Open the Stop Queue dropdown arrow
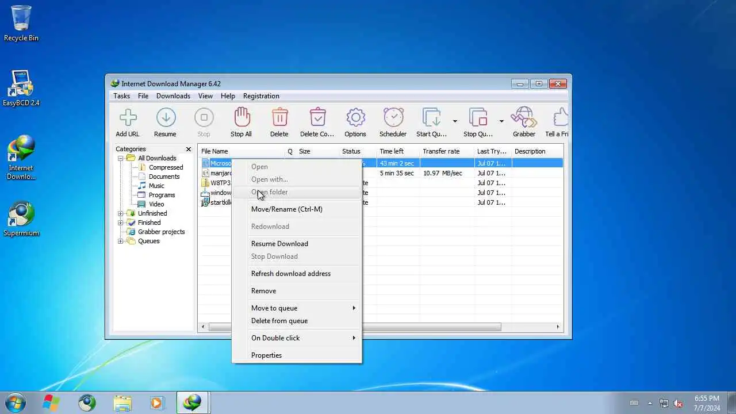This screenshot has height=414, width=736. point(501,121)
